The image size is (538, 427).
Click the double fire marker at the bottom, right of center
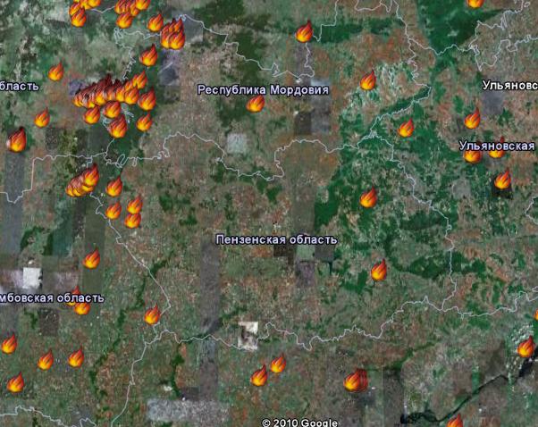[356, 381]
